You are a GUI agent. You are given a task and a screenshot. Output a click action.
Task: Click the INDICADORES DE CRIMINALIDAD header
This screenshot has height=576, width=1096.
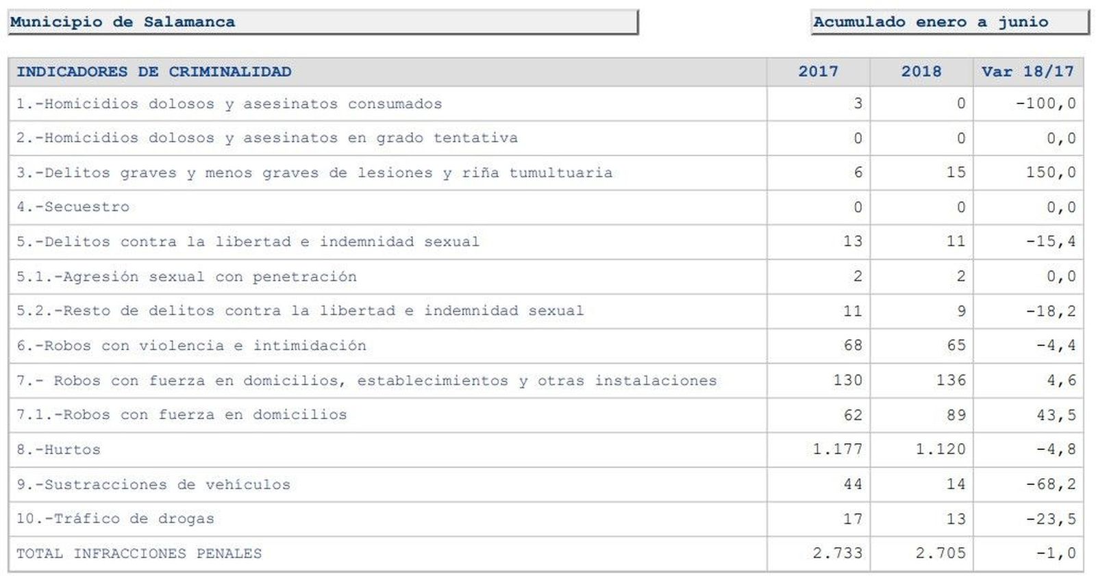pyautogui.click(x=154, y=71)
